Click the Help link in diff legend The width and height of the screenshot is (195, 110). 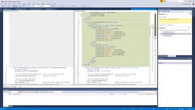coord(20,87)
